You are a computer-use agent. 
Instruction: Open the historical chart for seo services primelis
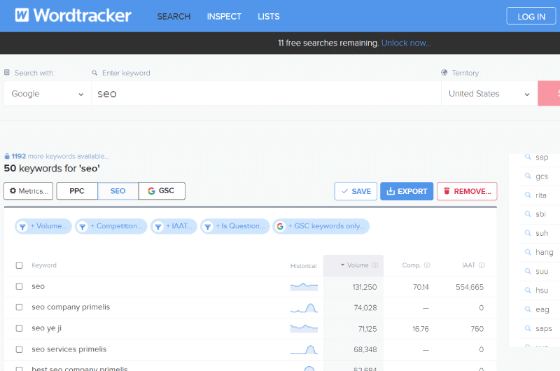tap(304, 349)
